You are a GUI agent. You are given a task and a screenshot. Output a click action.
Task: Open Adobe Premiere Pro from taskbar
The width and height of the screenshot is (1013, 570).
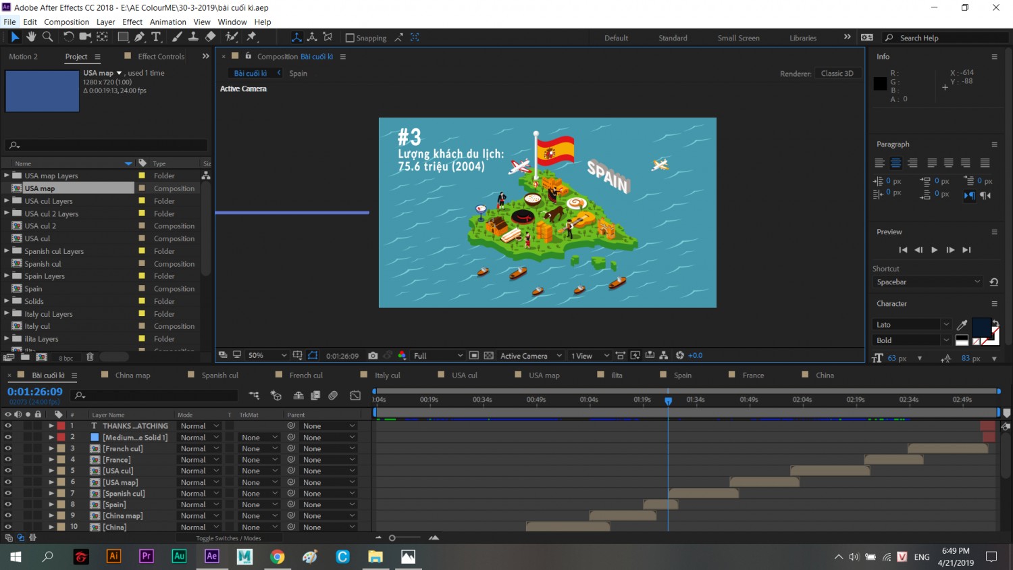pyautogui.click(x=146, y=556)
